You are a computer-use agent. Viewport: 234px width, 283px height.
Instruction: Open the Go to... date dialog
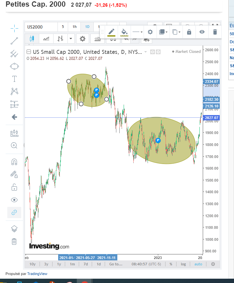[116, 264]
